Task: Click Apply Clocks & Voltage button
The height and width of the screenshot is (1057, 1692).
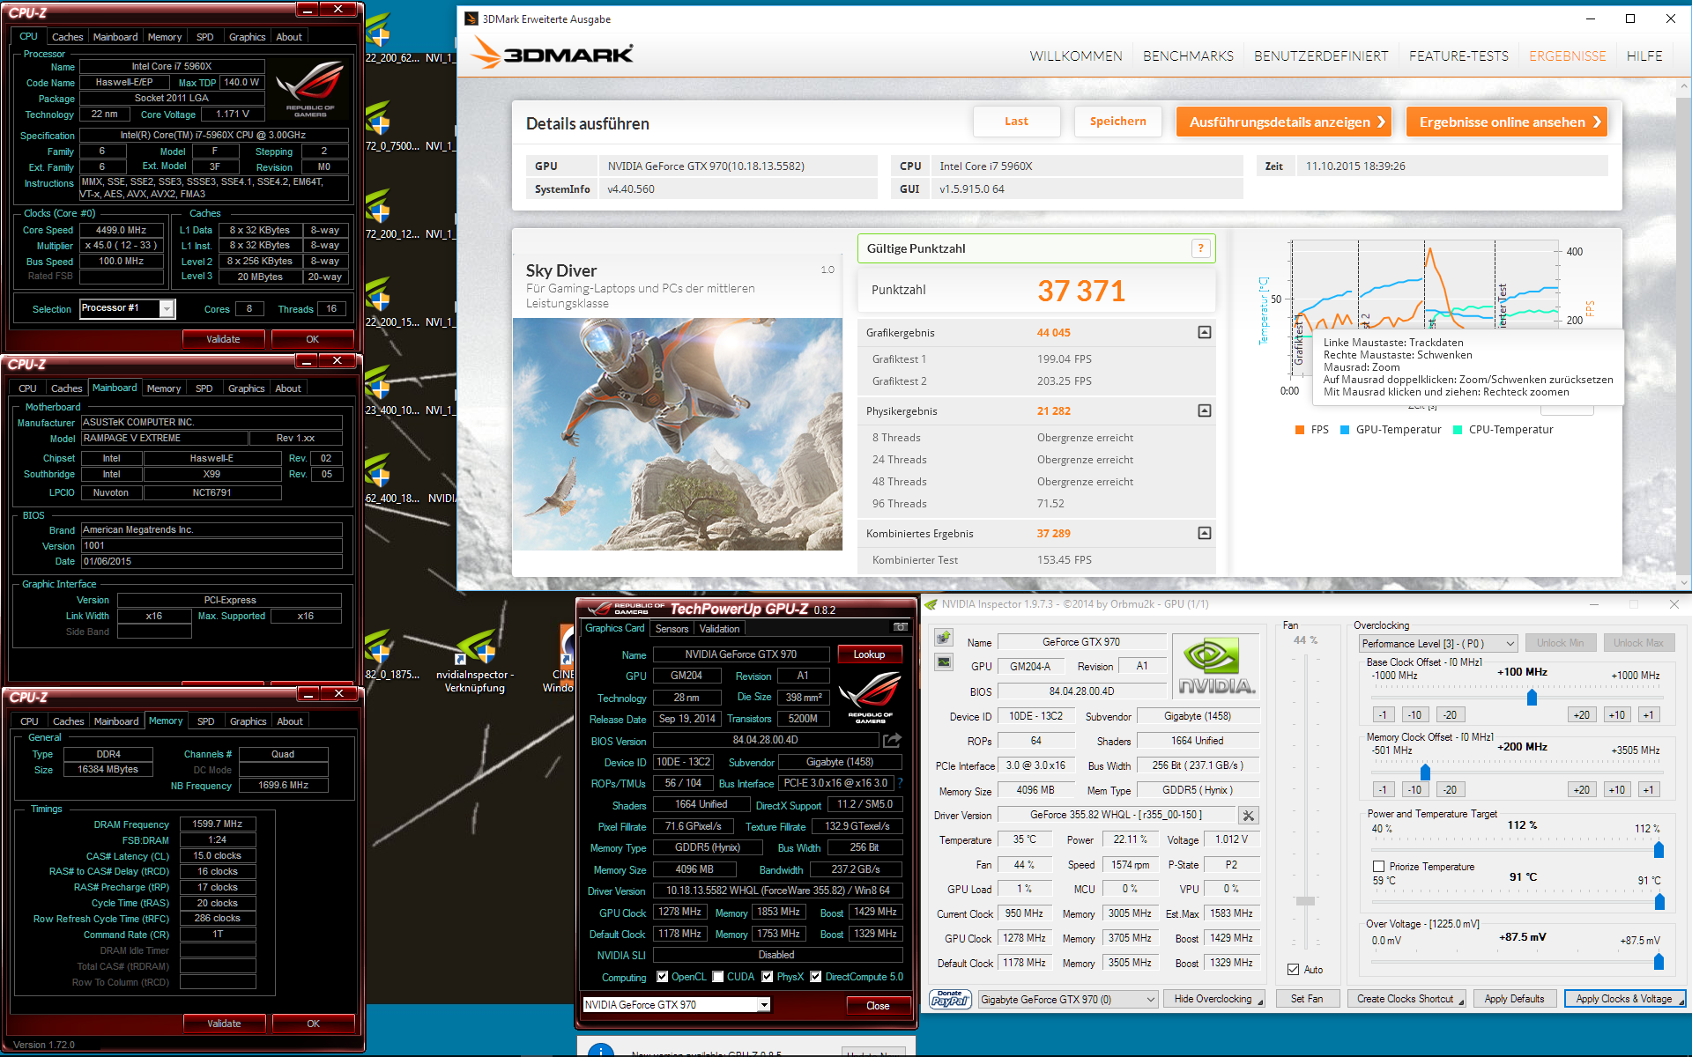Action: pyautogui.click(x=1624, y=999)
